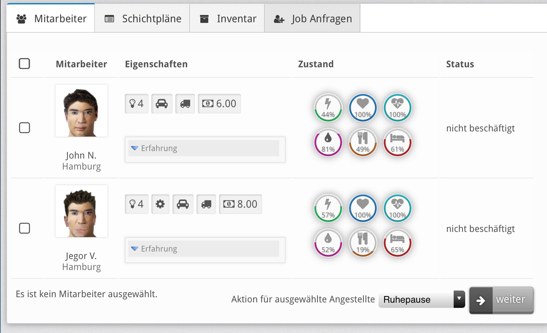The height and width of the screenshot is (333, 547).
Task: Click John N.'s 81% thirst indicator
Action: point(328,142)
